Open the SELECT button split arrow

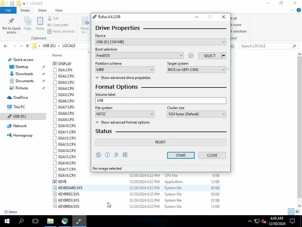click(224, 56)
